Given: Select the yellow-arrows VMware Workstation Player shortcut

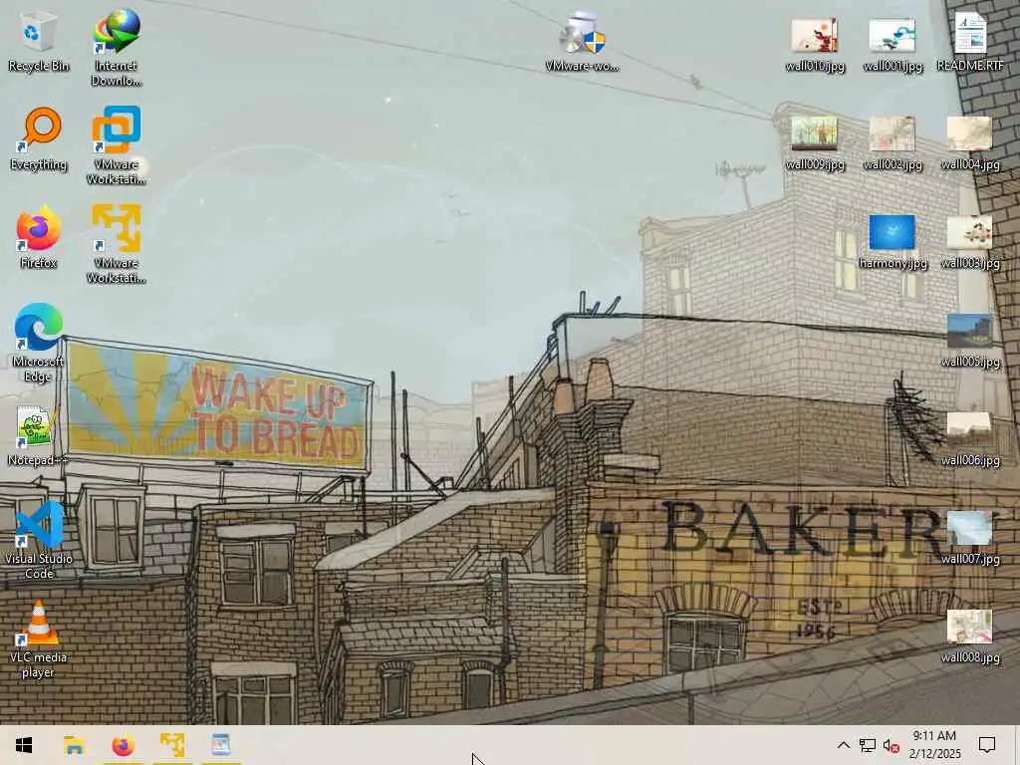Looking at the screenshot, I should [117, 244].
